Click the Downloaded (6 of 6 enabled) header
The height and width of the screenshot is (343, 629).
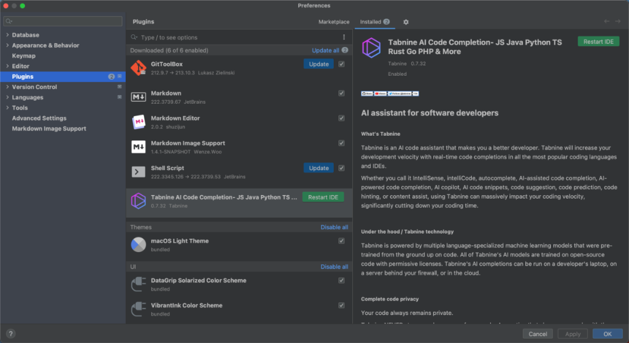pyautogui.click(x=169, y=51)
